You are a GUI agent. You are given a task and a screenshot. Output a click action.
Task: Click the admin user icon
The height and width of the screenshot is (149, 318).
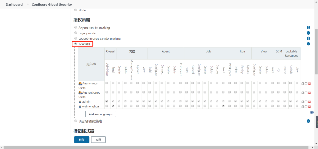pos(80,101)
